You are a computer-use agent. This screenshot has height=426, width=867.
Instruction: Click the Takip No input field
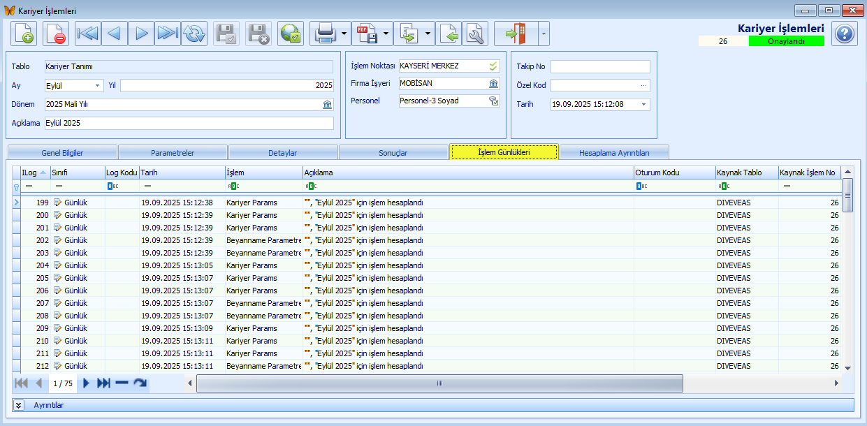pos(599,66)
